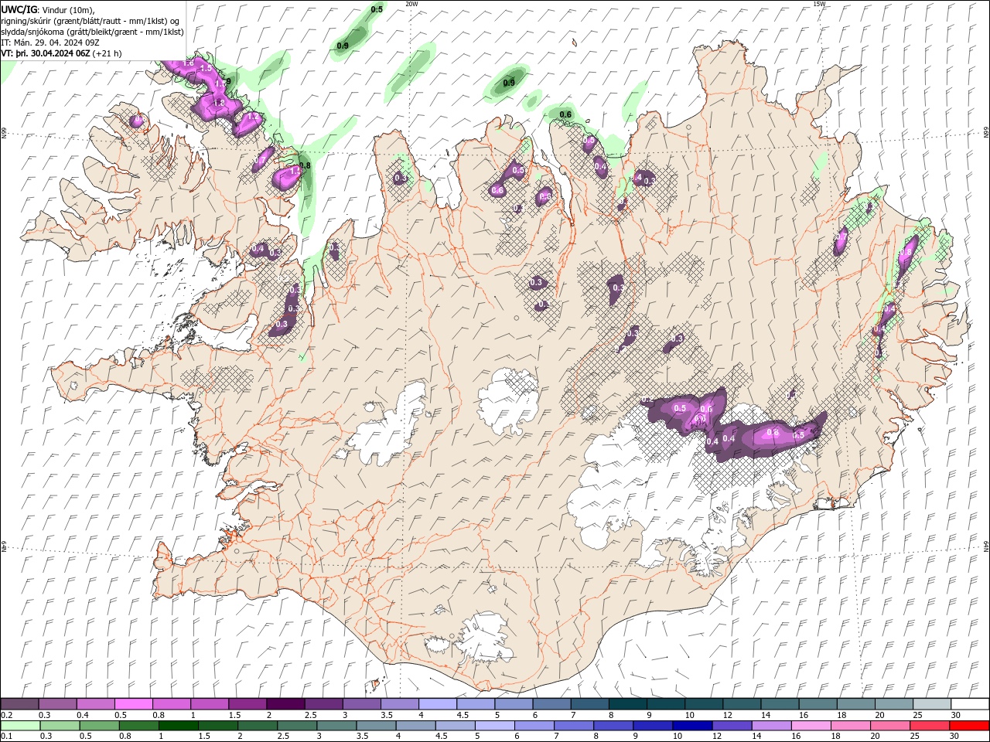Click the '0.2' label starting the upper legend
The image size is (990, 742).
click(x=6, y=715)
